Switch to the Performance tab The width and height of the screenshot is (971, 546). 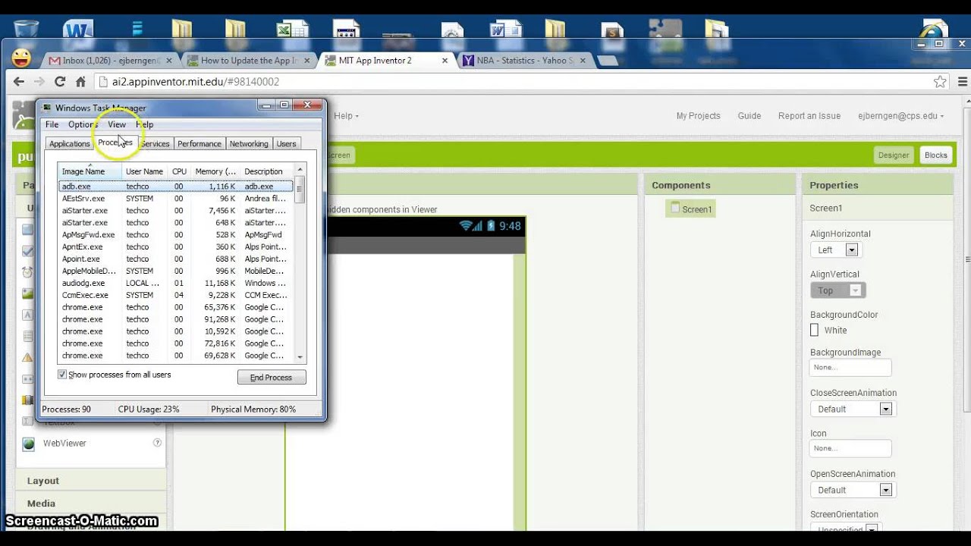(x=200, y=143)
